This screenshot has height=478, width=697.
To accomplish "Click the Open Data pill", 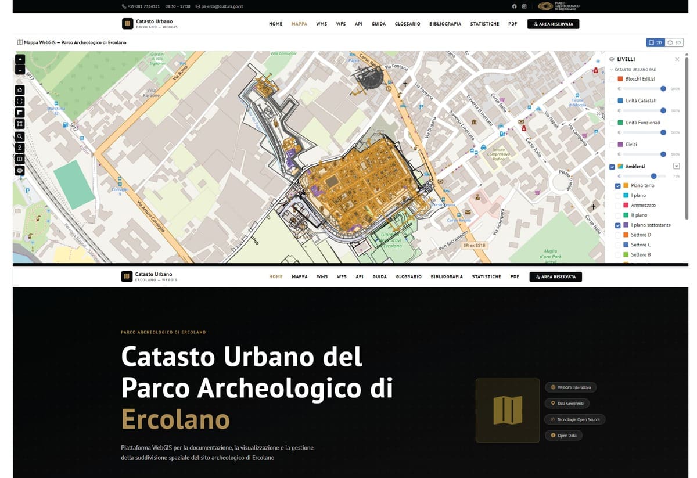I will [x=563, y=435].
